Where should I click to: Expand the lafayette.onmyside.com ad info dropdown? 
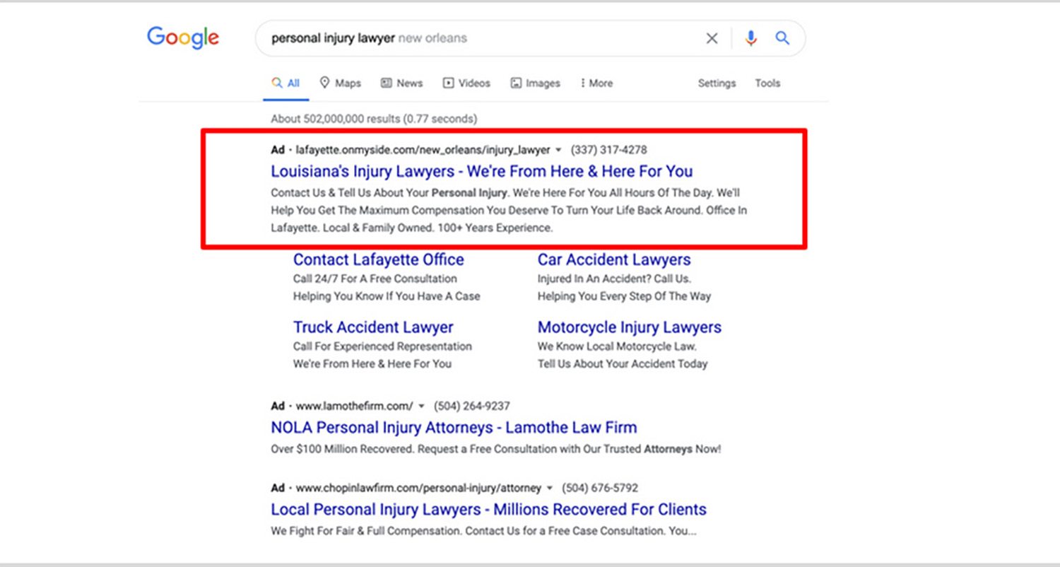pos(558,150)
